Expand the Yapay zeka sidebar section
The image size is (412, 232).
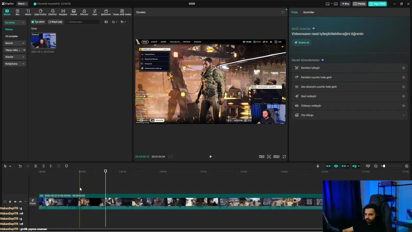[x=14, y=50]
